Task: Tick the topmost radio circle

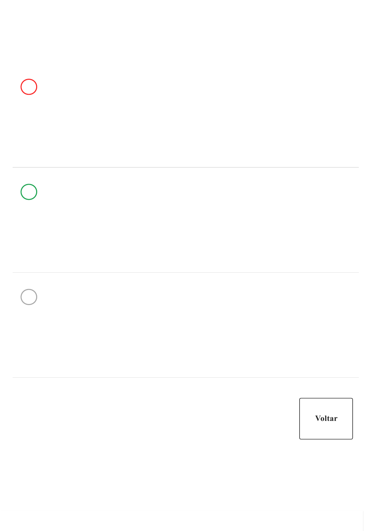Action: tap(29, 87)
